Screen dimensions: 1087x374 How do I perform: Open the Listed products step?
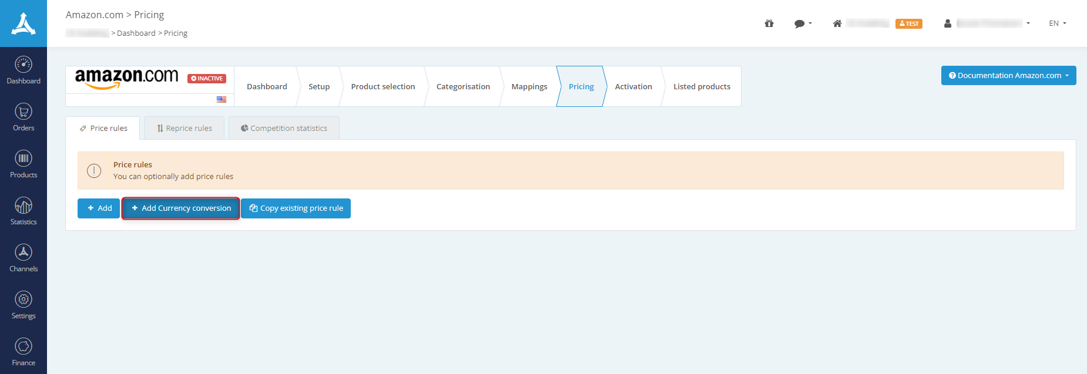point(702,86)
